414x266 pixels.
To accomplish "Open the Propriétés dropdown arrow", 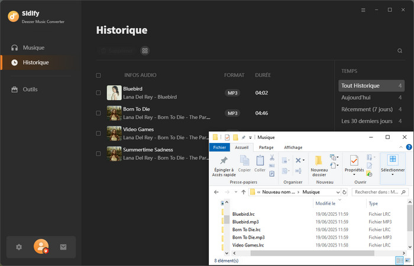I will [x=354, y=176].
